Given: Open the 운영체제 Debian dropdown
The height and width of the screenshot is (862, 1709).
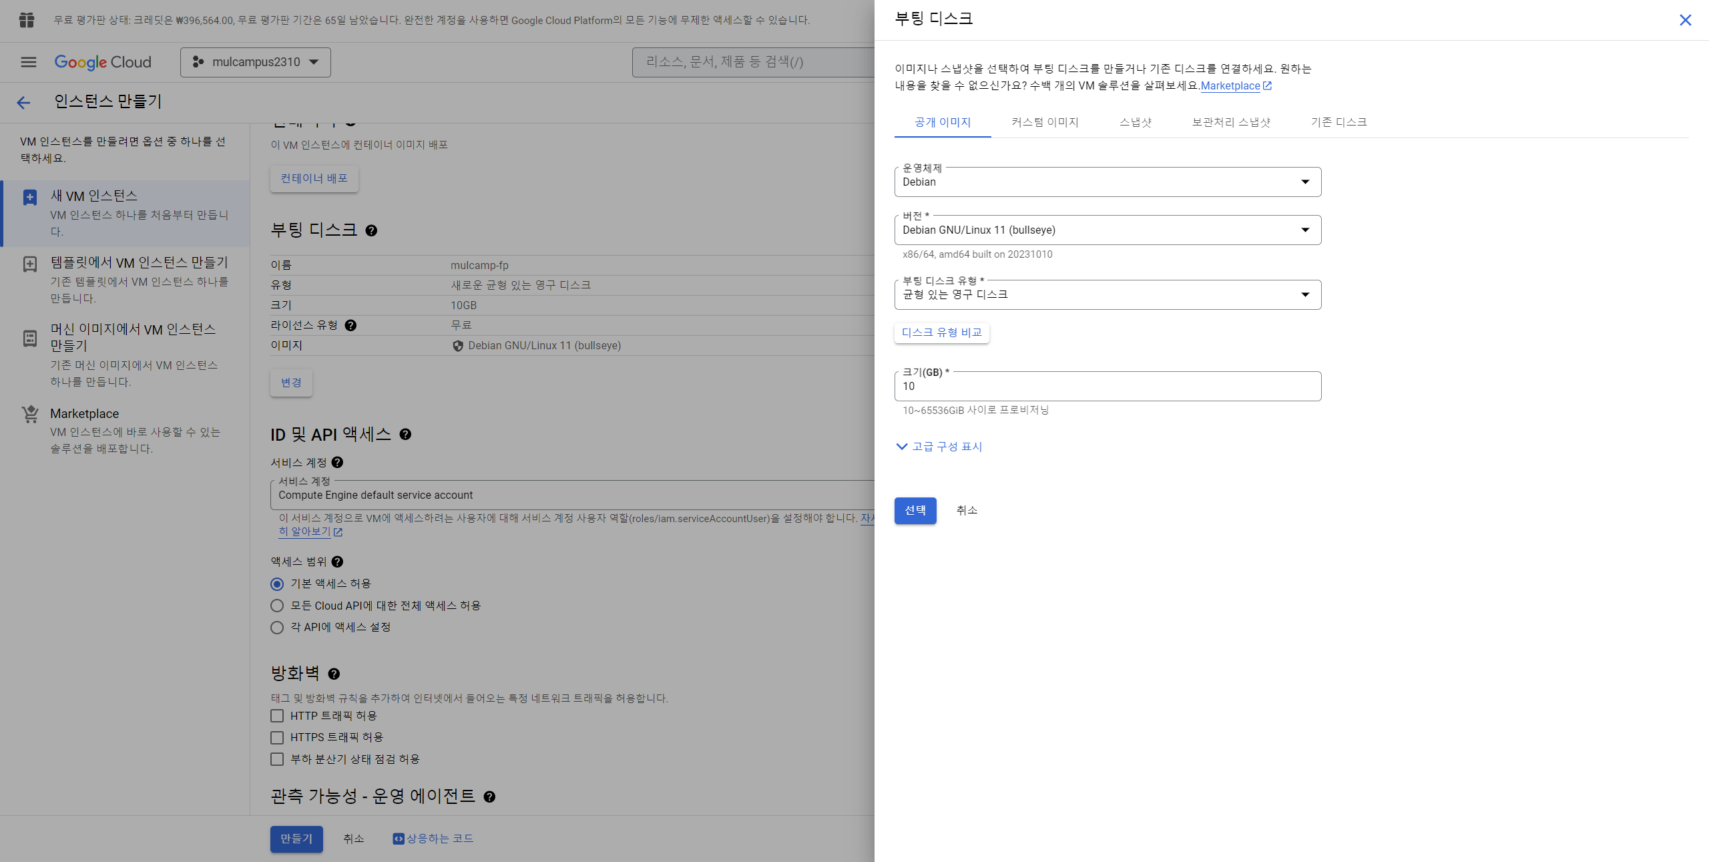Looking at the screenshot, I should pyautogui.click(x=1107, y=182).
